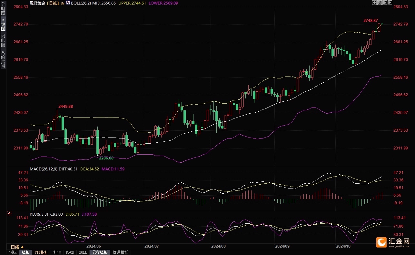
Task: Click the 2024/10 date marker
Action: (343, 246)
